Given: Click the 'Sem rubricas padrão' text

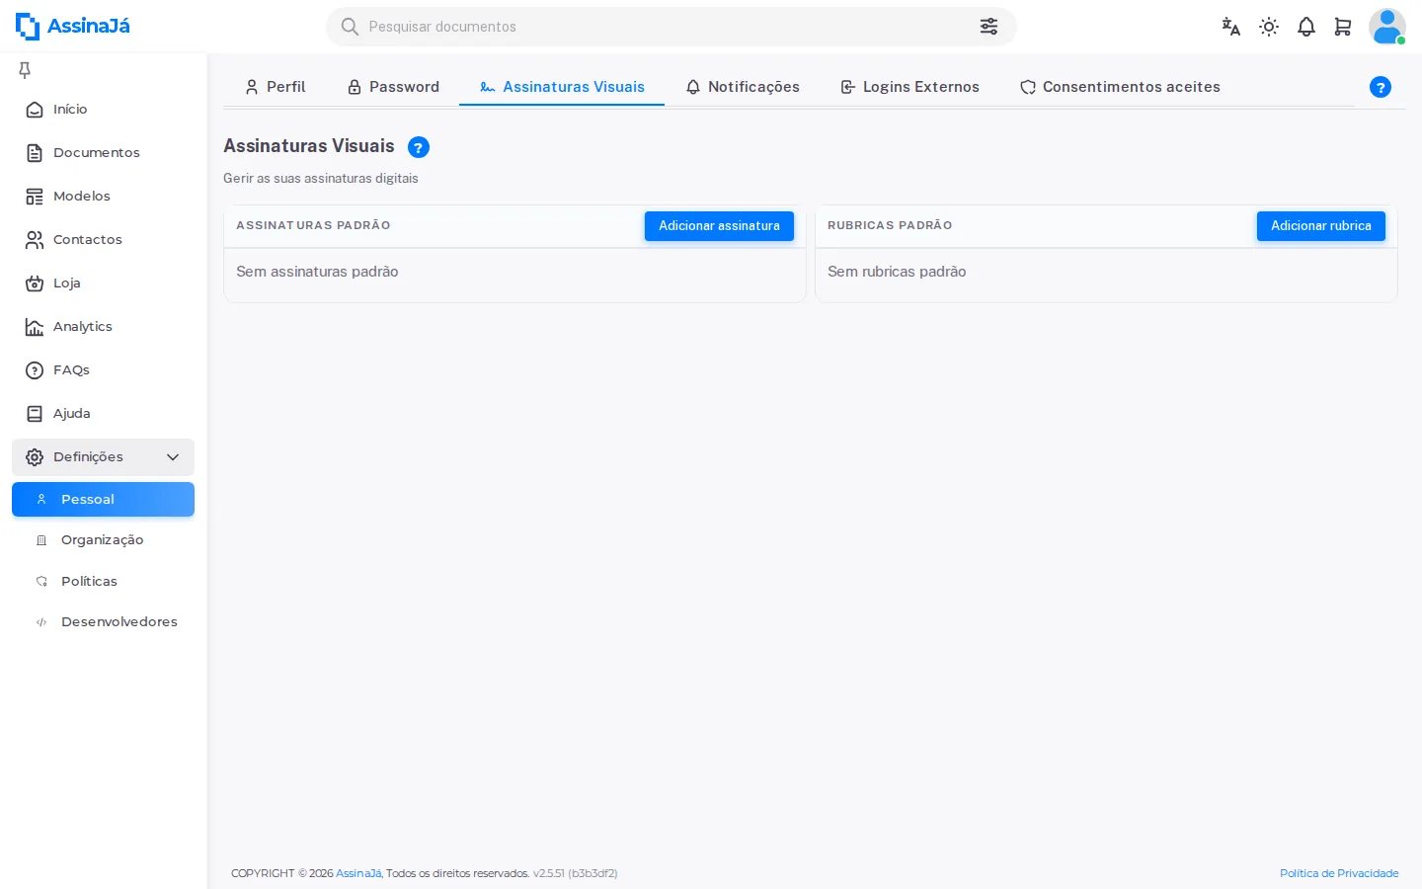Looking at the screenshot, I should [x=897, y=272].
